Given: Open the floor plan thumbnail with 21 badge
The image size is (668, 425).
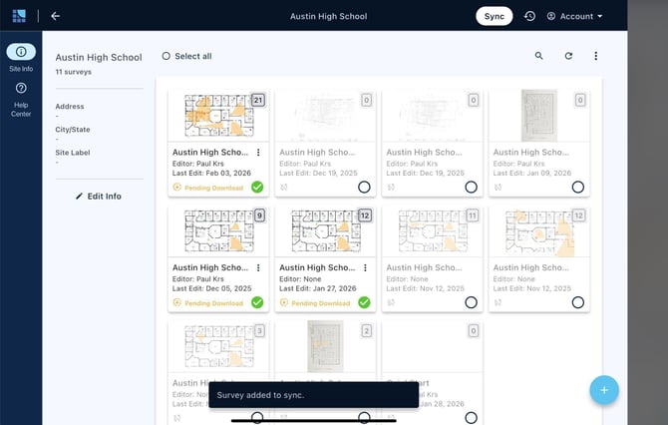Looking at the screenshot, I should point(215,116).
